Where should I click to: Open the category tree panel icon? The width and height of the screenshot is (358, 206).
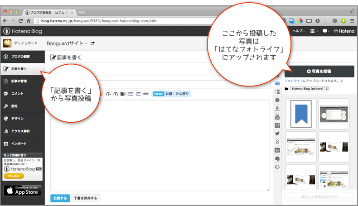(x=277, y=92)
